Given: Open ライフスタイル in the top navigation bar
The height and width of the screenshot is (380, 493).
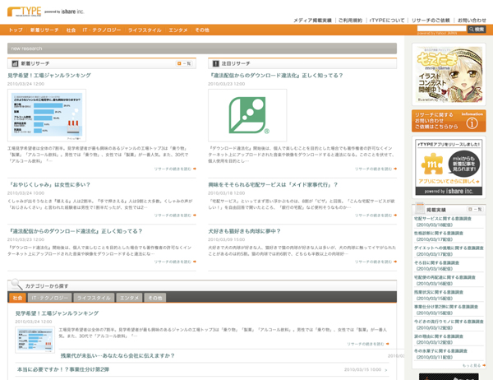Looking at the screenshot, I should (x=144, y=30).
